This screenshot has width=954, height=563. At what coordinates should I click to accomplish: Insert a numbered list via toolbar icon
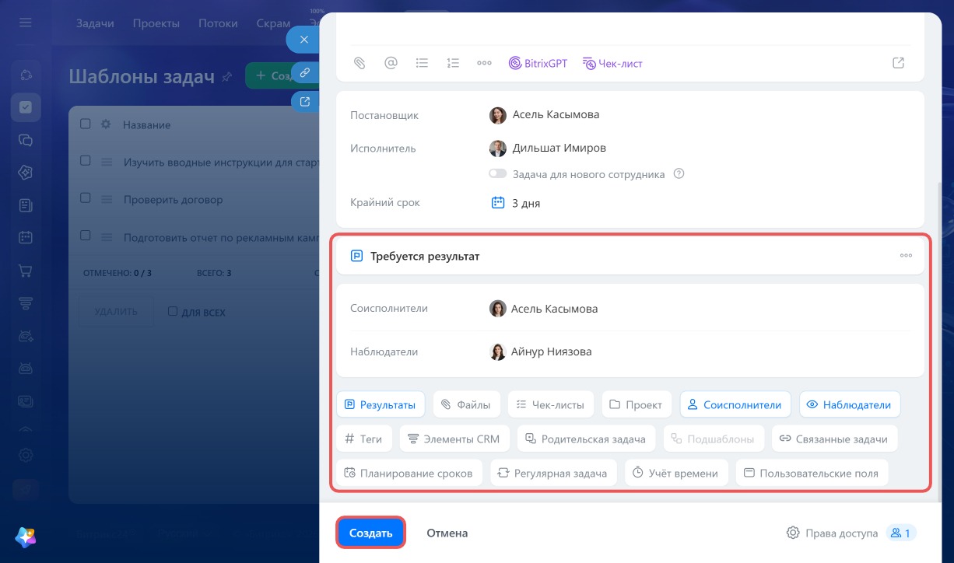pyautogui.click(x=453, y=63)
